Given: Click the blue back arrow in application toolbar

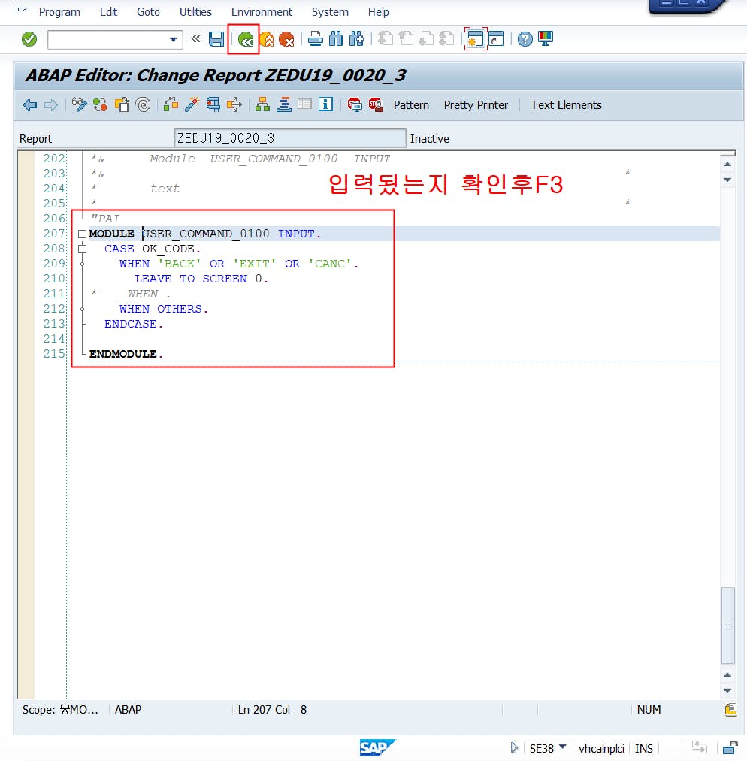Looking at the screenshot, I should [30, 105].
